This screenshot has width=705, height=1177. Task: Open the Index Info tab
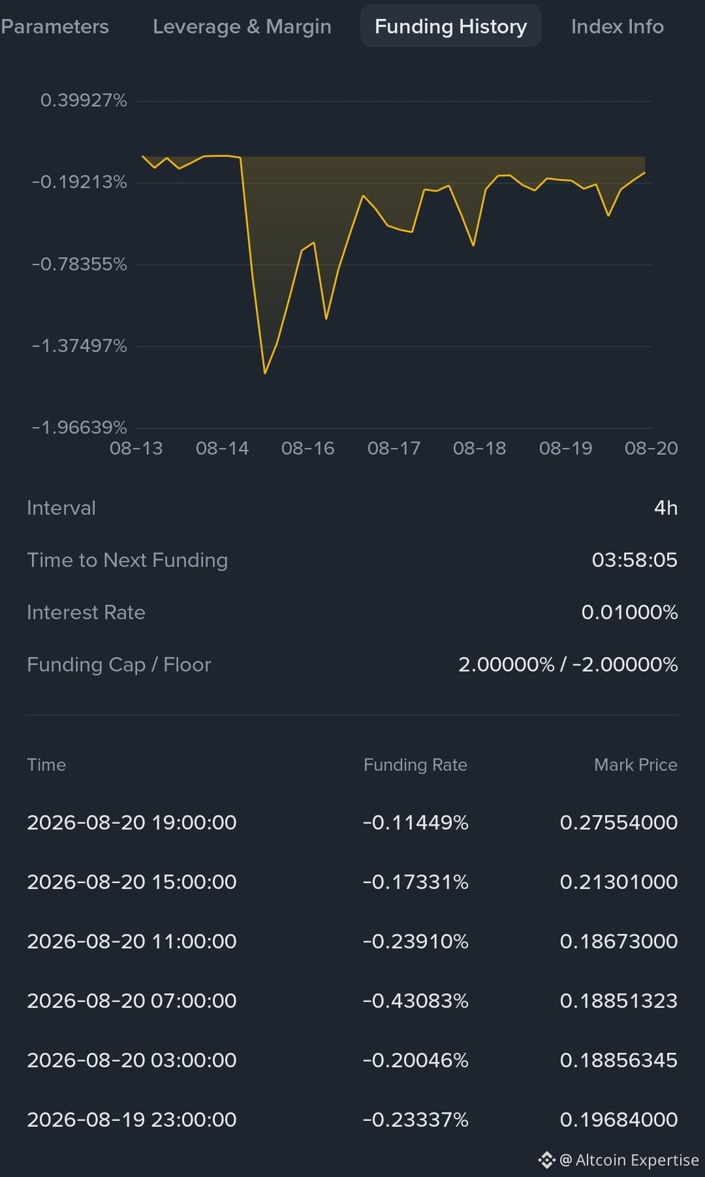(x=618, y=26)
